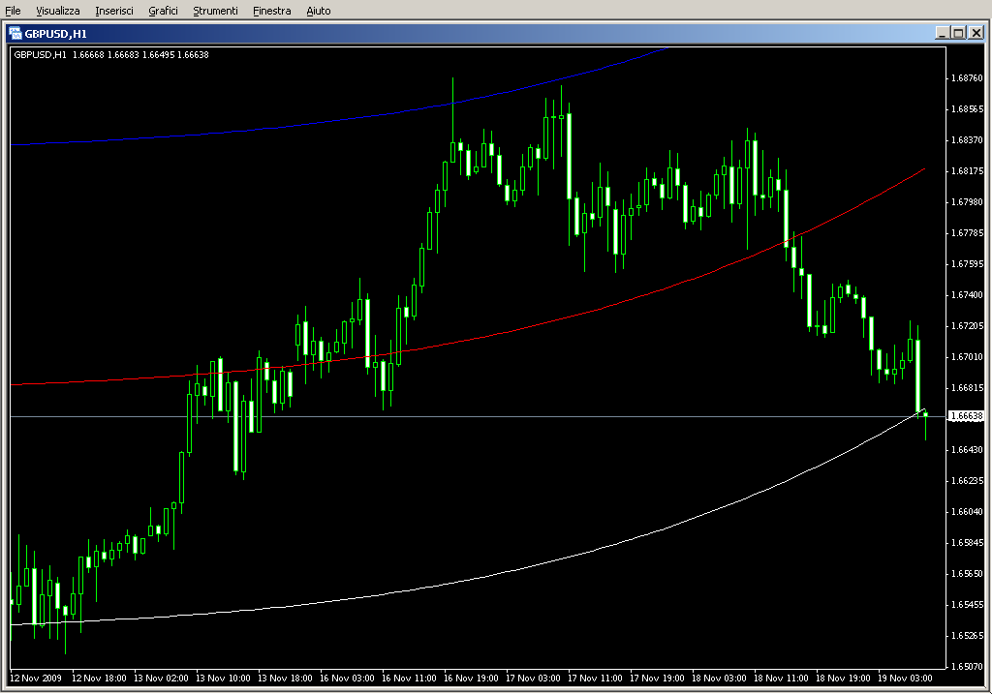
Task: Click price level 1.68760 on the scale
Action: [968, 78]
